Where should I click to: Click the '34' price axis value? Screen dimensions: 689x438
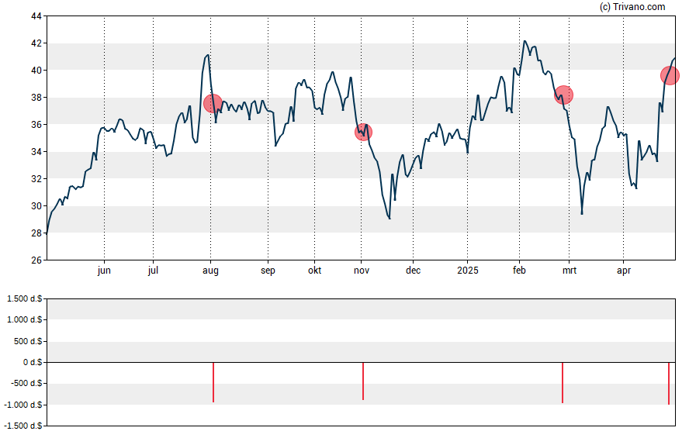[36, 152]
